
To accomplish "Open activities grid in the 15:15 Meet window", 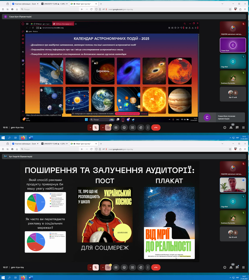I will click(243, 128).
